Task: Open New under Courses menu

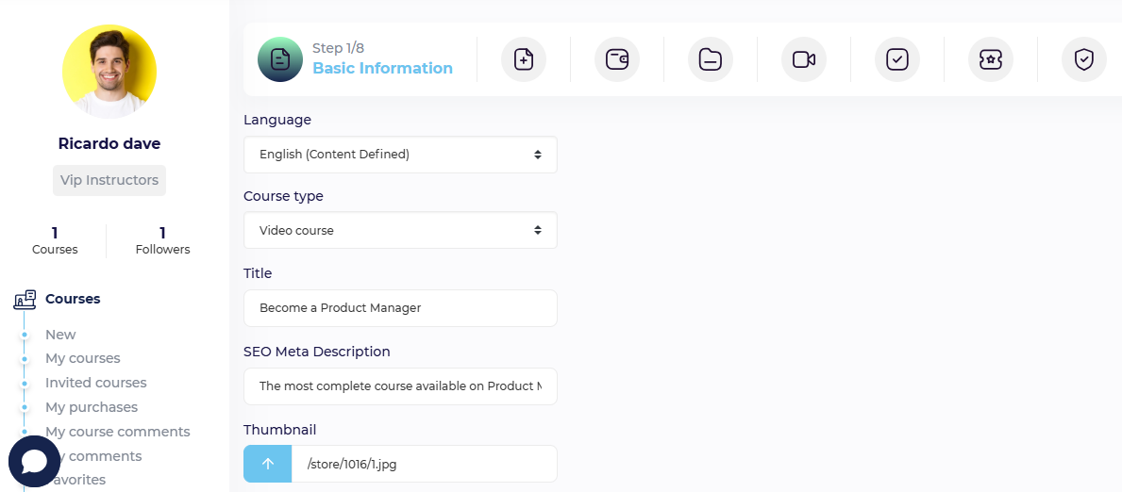Action: [x=60, y=335]
